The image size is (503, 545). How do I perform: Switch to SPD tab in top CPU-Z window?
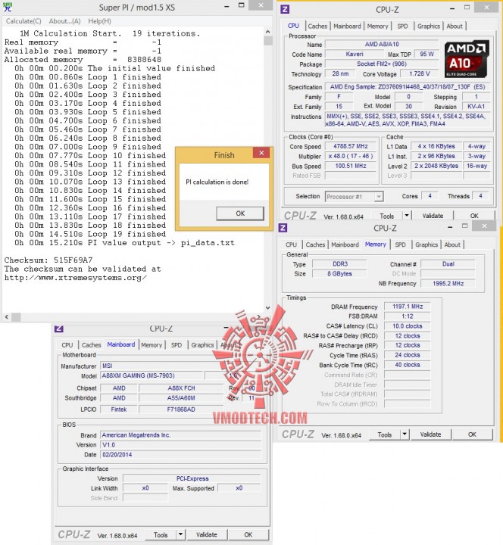click(402, 26)
